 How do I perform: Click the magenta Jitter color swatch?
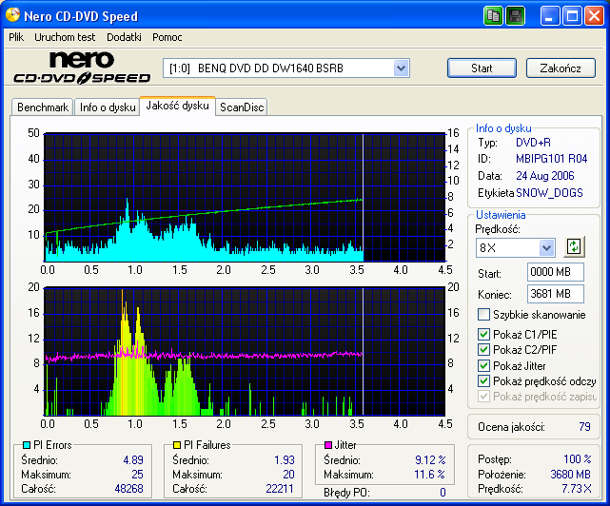point(328,444)
